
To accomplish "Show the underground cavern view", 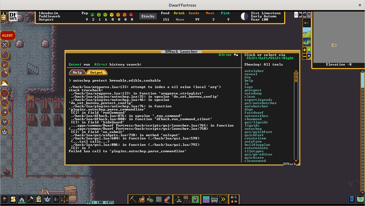I will (x=307, y=42).
